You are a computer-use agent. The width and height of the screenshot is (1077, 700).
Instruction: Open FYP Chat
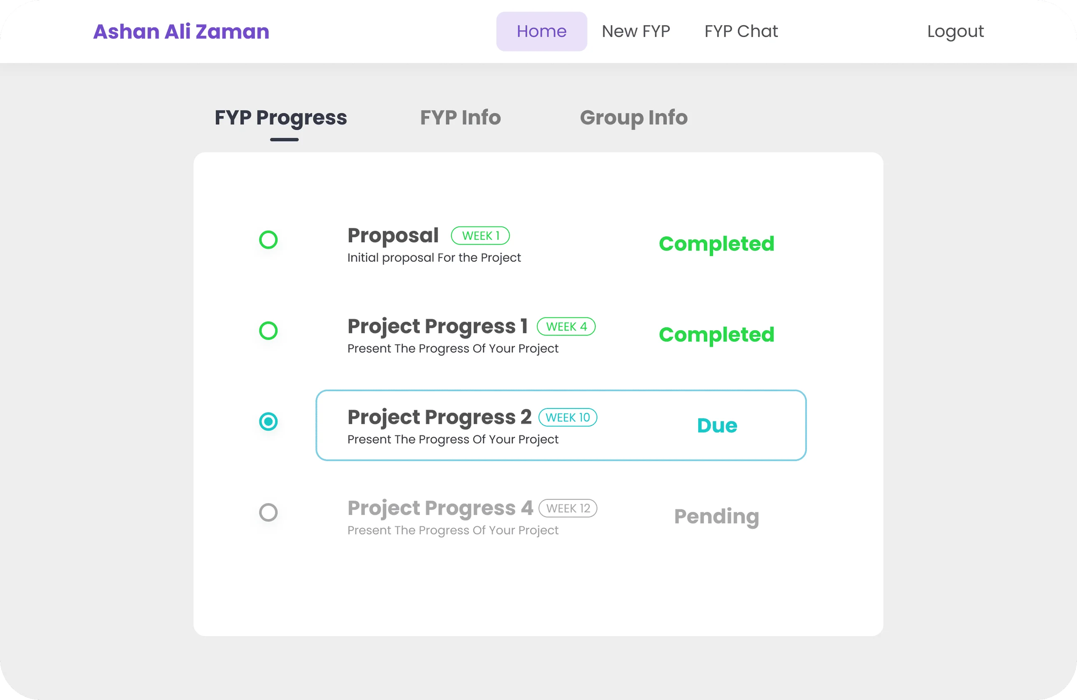(740, 31)
